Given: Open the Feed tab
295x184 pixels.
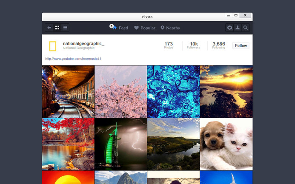Looking at the screenshot, I should point(119,28).
